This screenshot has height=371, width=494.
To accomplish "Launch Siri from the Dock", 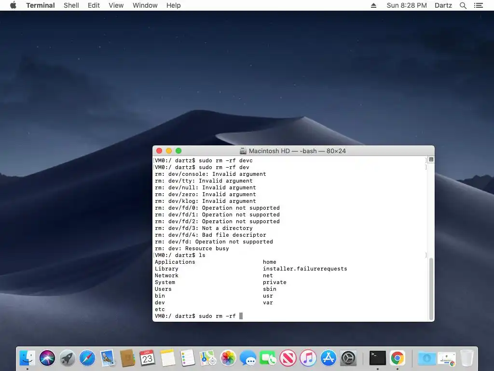I will (47, 358).
